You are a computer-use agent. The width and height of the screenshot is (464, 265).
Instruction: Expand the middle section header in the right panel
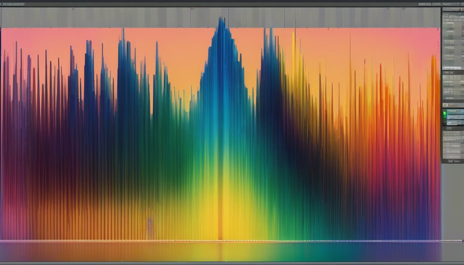[448, 72]
